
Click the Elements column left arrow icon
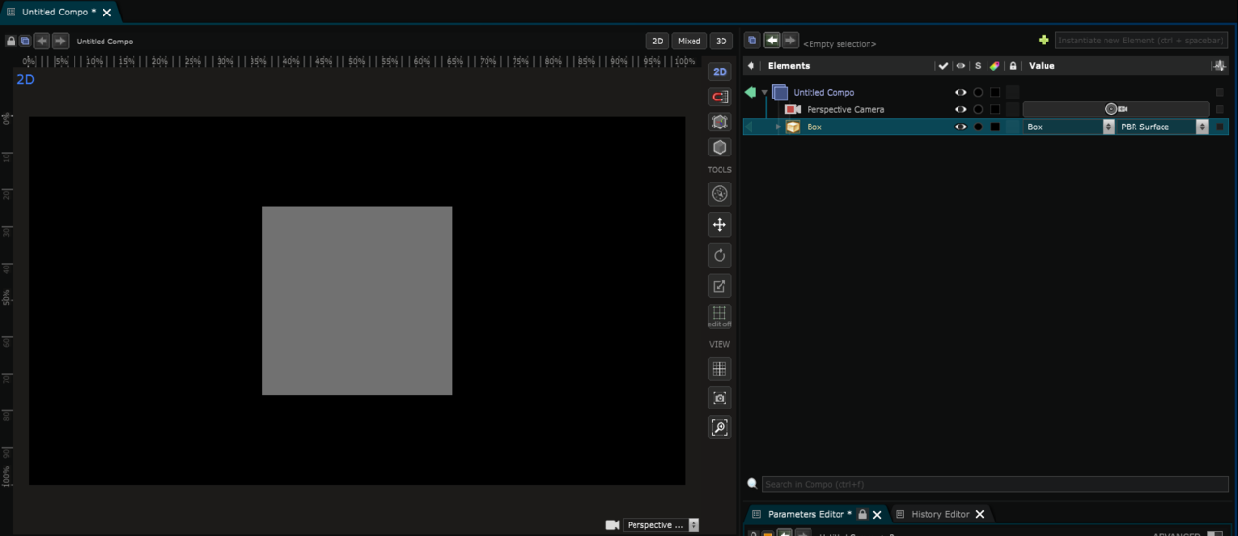tap(752, 66)
